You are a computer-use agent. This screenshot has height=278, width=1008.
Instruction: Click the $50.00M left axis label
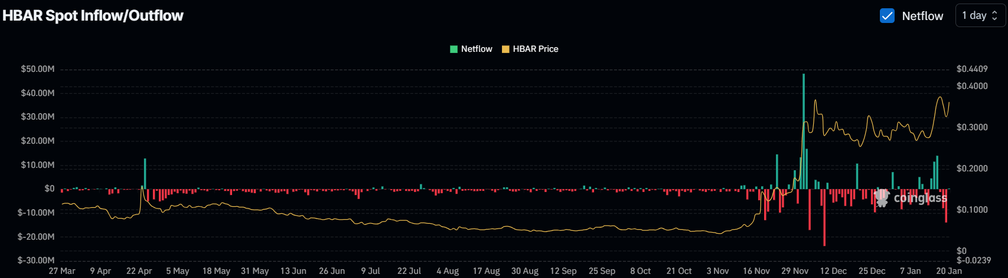[x=38, y=69]
